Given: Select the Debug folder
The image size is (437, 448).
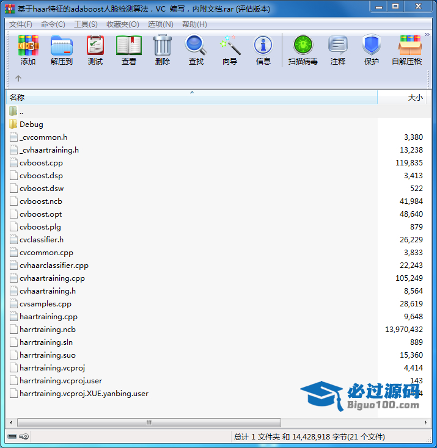Looking at the screenshot, I should click(x=31, y=125).
